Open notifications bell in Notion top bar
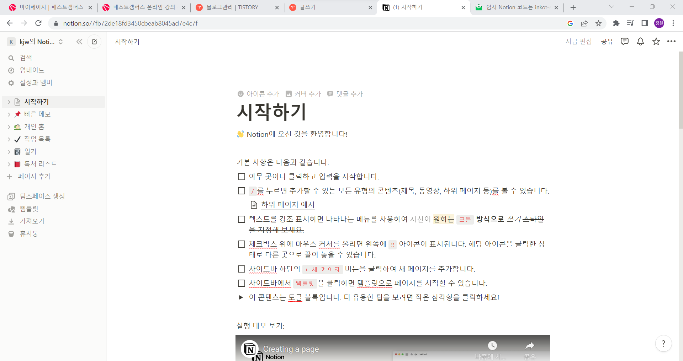Image resolution: width=683 pixels, height=361 pixels. [x=640, y=42]
